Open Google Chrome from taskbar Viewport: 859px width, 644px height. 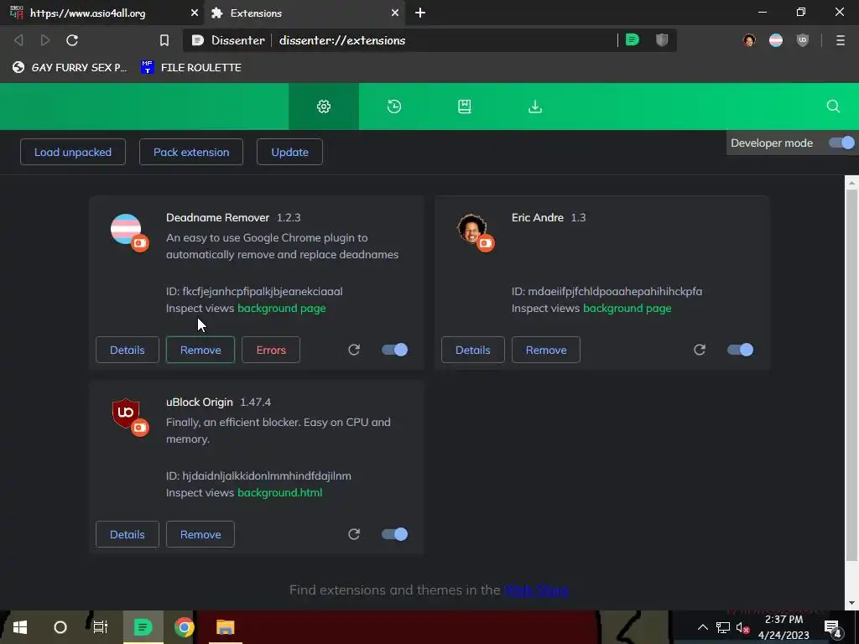coord(185,627)
